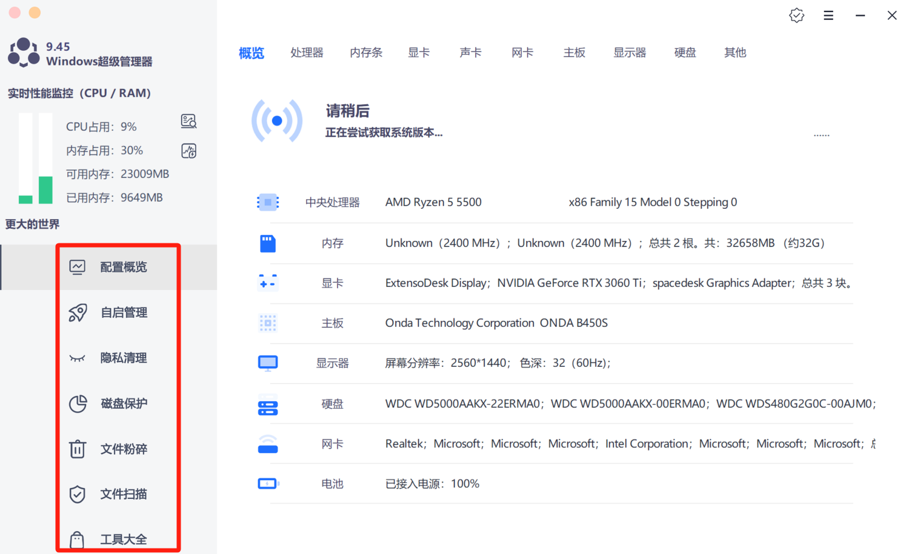Open the hamburger menu in title bar
The image size is (906, 554).
click(828, 16)
